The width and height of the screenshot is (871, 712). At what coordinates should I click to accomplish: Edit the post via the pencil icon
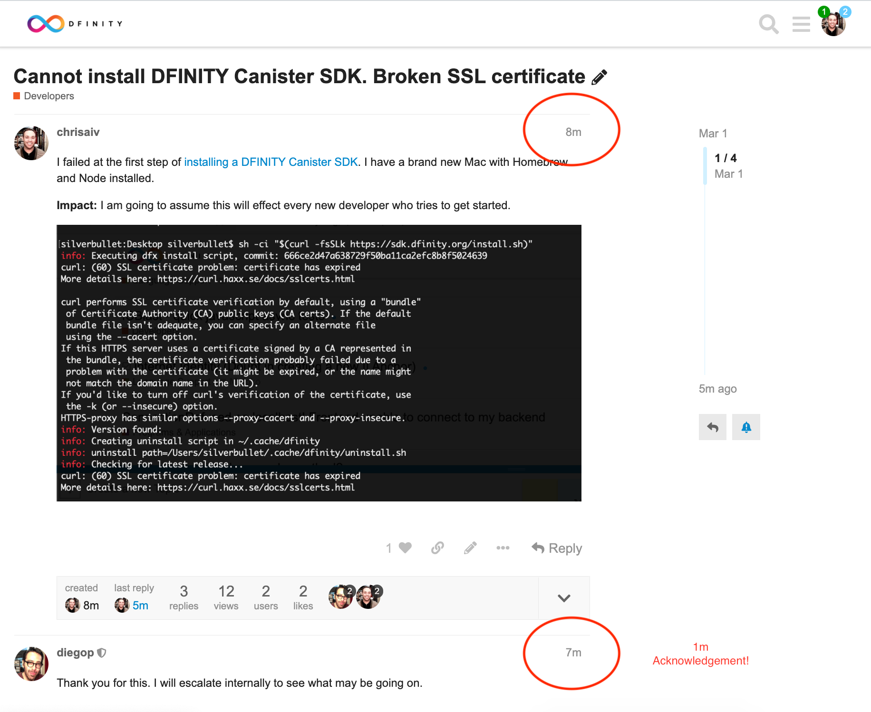[470, 548]
